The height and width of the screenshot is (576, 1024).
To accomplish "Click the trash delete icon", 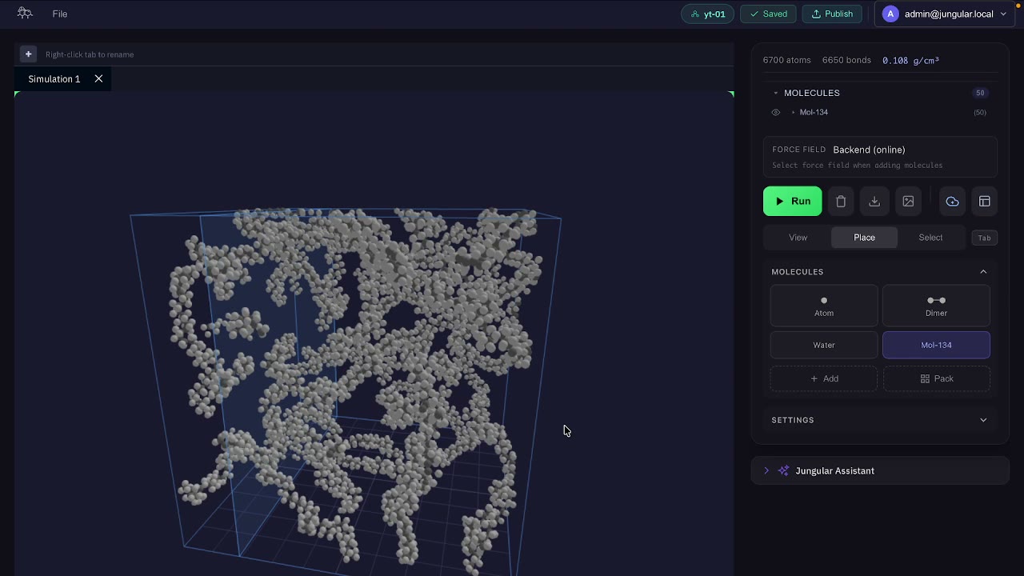I will click(x=841, y=202).
